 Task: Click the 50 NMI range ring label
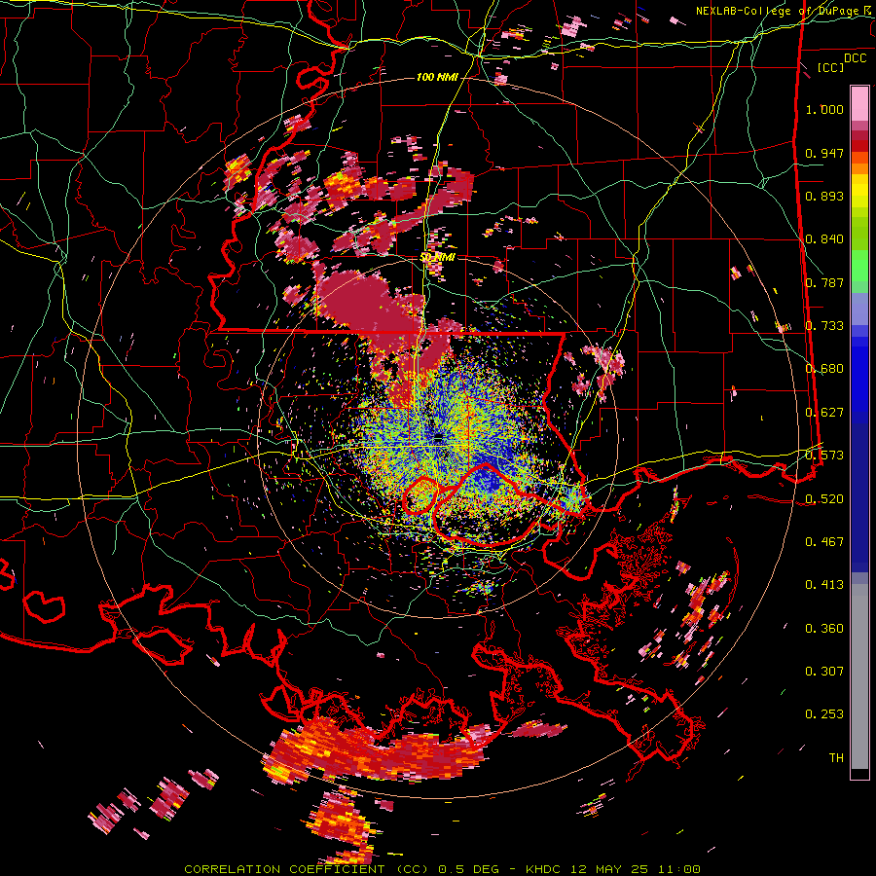pos(437,258)
